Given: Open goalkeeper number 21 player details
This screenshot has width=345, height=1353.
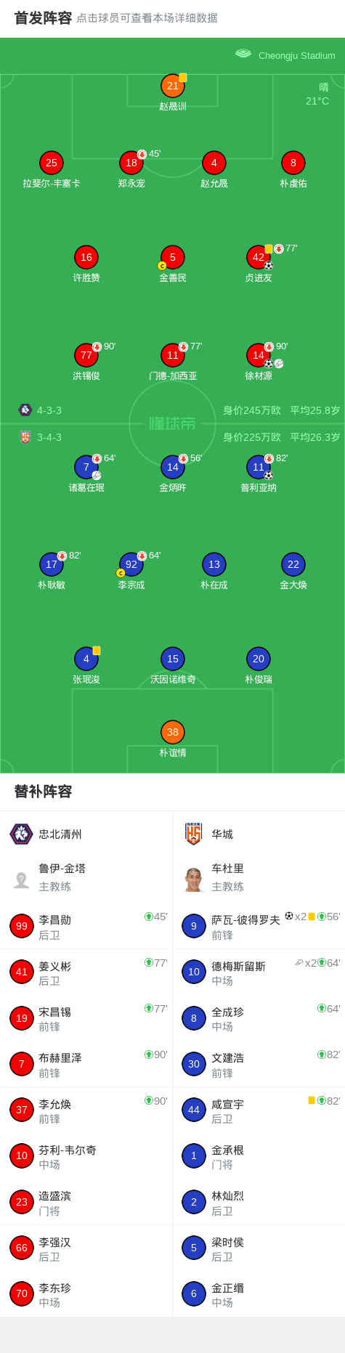Looking at the screenshot, I should (173, 86).
